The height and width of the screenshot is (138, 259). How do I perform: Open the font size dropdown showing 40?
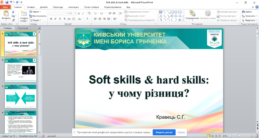coord(75,13)
